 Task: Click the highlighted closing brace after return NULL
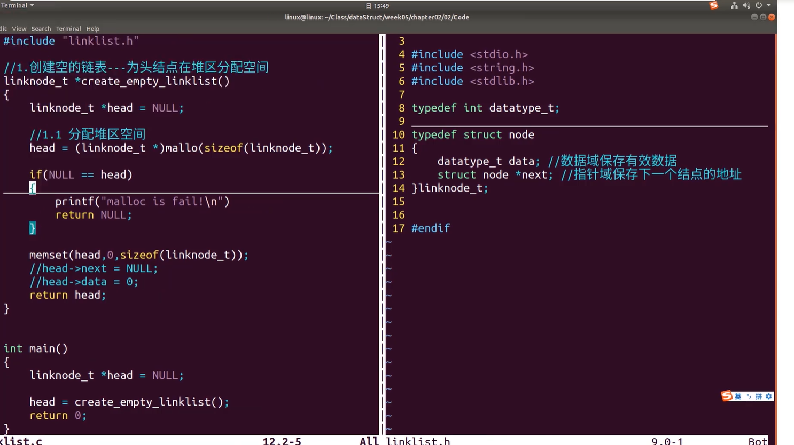click(x=33, y=228)
